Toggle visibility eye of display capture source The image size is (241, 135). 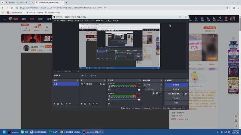(x=101, y=84)
